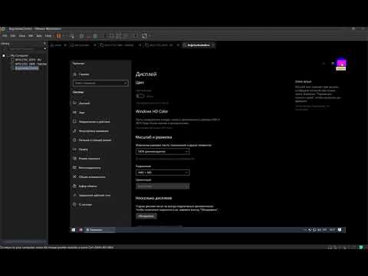Close the Library panel
Screen dimensions: 368x276
pyautogui.click(x=45, y=44)
